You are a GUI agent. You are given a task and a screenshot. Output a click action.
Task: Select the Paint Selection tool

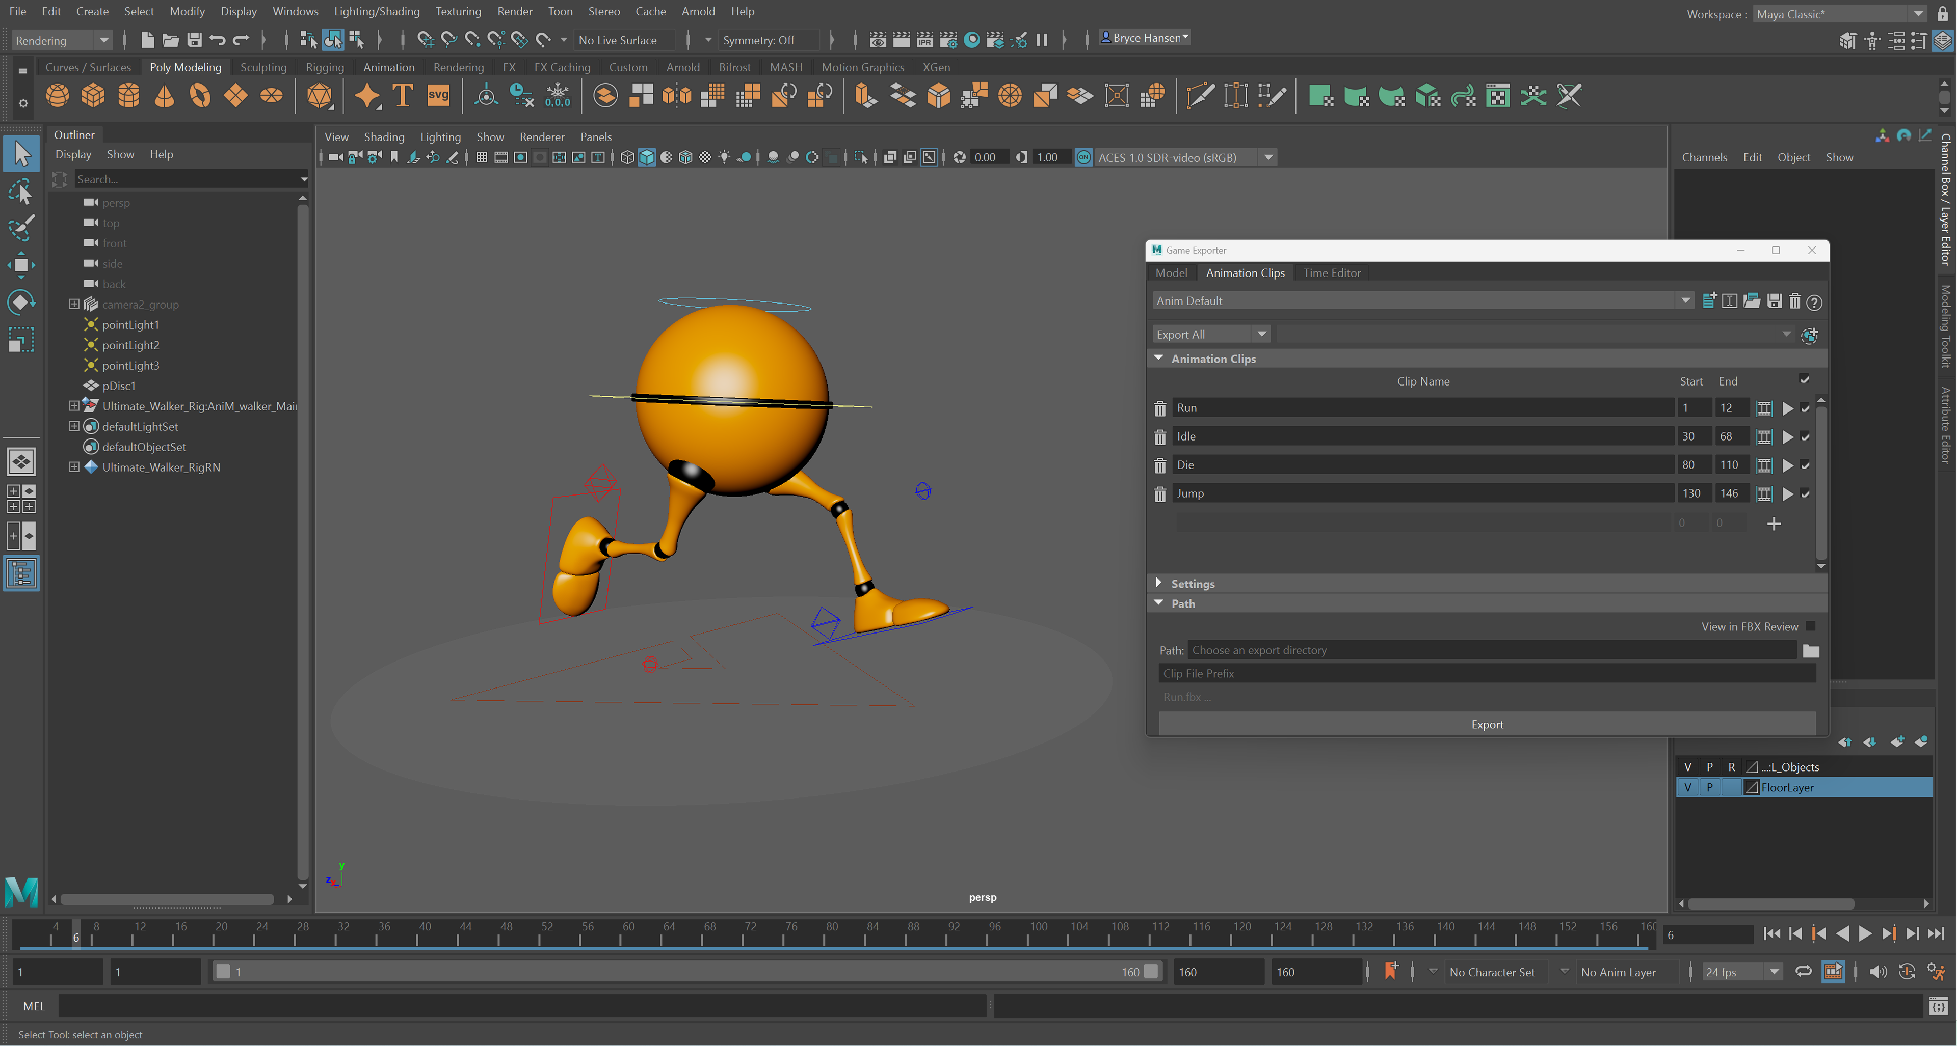click(20, 228)
